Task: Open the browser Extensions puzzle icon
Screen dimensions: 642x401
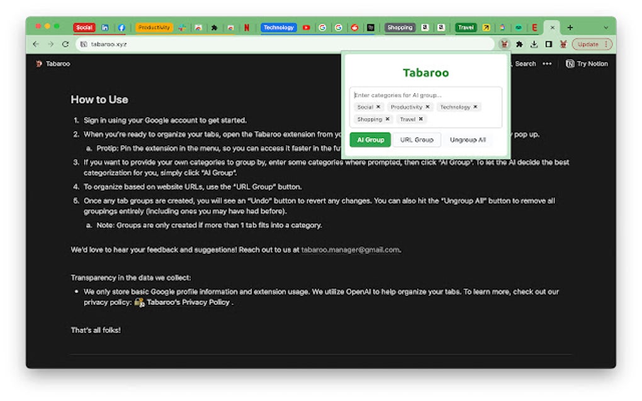Action: tap(519, 44)
